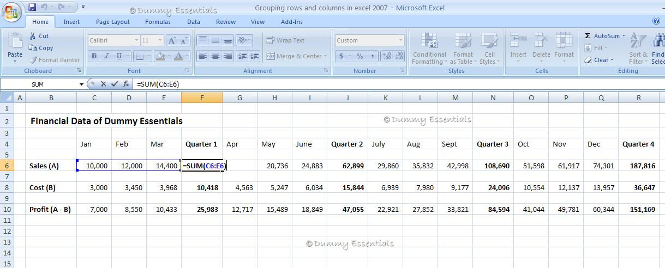Switch to the View tab
This screenshot has width=665, height=268.
click(x=257, y=22)
